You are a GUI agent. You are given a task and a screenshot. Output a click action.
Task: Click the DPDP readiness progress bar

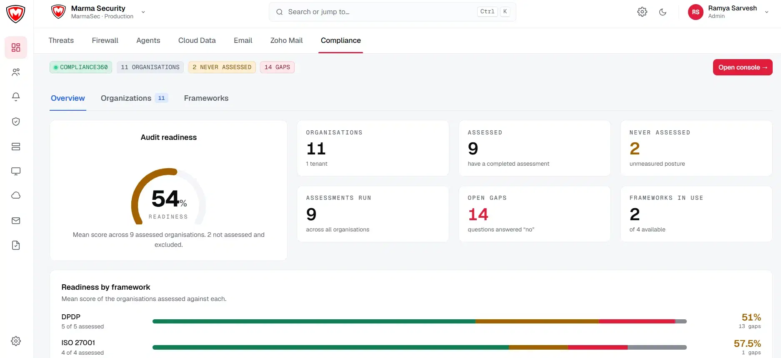pos(419,321)
